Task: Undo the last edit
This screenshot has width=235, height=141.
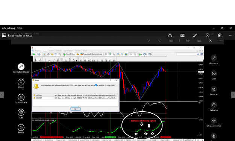Action: [x=149, y=41]
